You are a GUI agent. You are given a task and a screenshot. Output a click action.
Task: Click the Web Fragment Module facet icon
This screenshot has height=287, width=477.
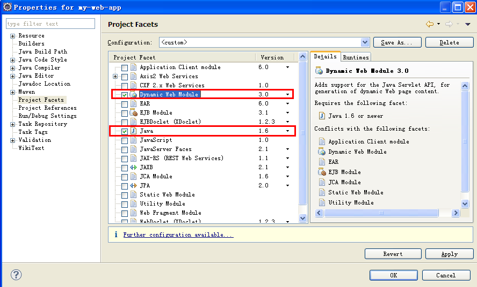point(134,213)
